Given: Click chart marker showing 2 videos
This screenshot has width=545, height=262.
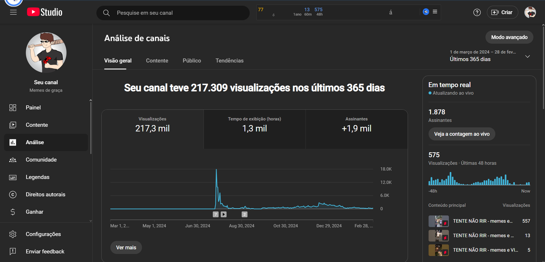Looking at the screenshot, I should click(245, 214).
